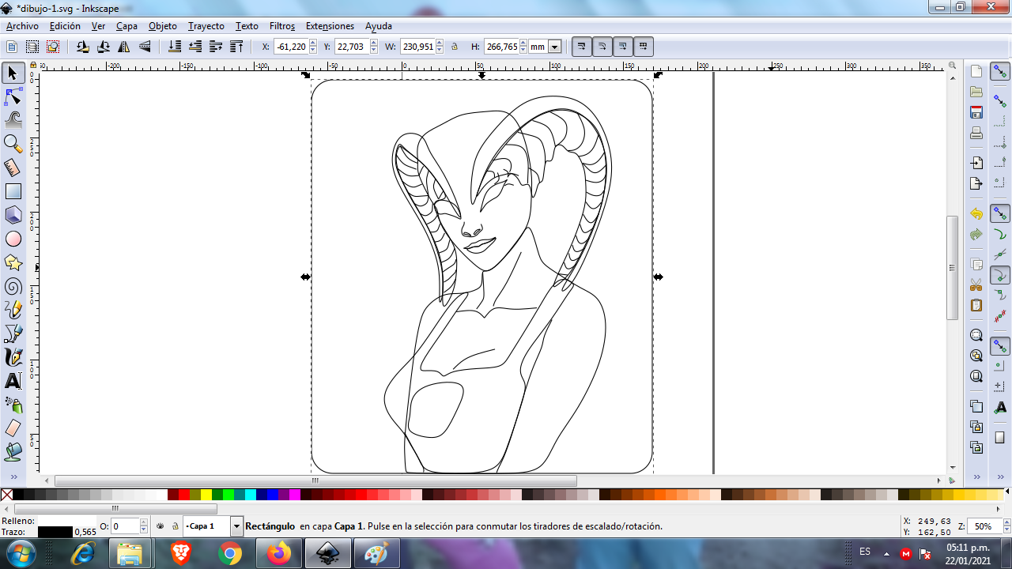1012x569 pixels.
Task: Click the Paste clipboard icon
Action: pyautogui.click(x=976, y=305)
